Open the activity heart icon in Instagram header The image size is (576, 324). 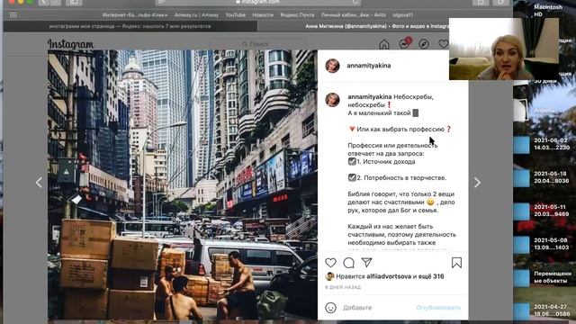pos(444,44)
